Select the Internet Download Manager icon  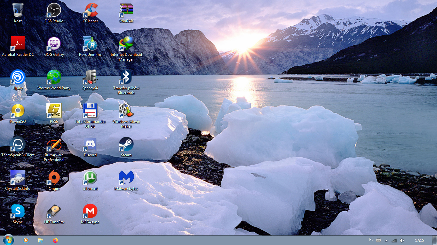coord(126,44)
